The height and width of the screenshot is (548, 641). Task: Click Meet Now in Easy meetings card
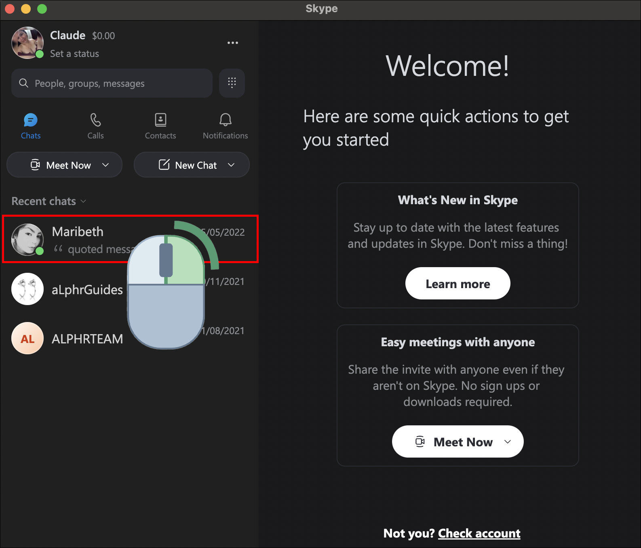tap(458, 441)
